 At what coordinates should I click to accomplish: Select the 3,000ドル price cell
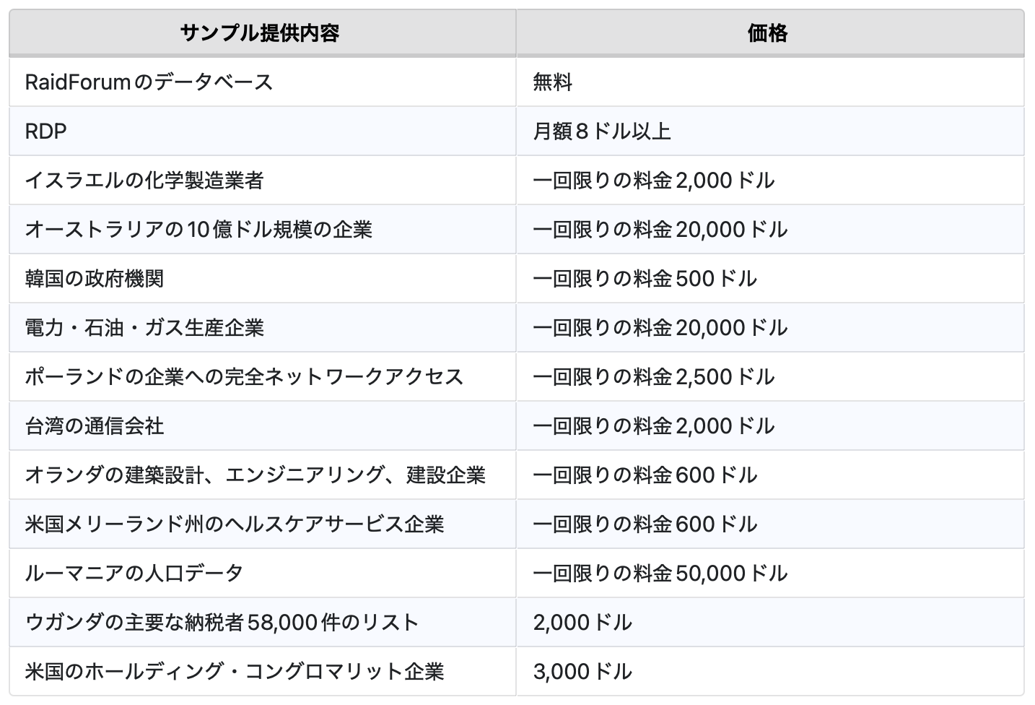tap(582, 672)
